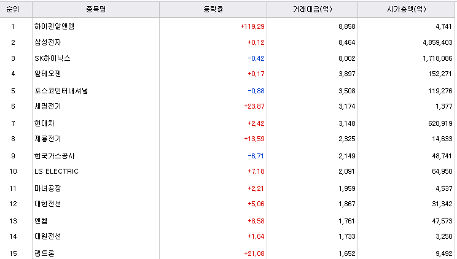
Task: Click trading value 3,174
Action: click(x=347, y=106)
